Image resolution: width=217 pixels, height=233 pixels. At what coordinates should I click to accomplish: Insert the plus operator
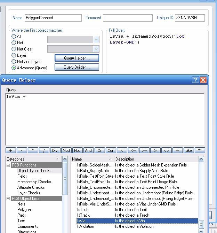point(11,150)
